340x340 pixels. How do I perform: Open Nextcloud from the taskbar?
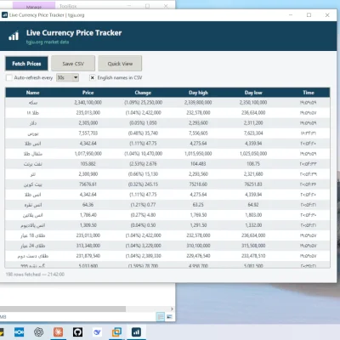pos(19,331)
